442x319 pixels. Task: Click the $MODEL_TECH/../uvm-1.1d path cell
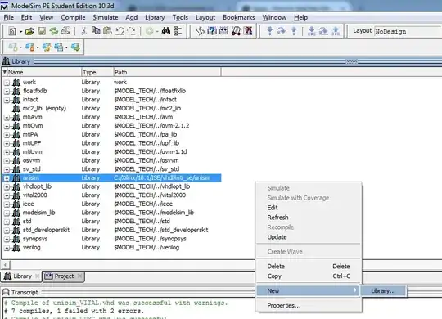[x=151, y=151]
